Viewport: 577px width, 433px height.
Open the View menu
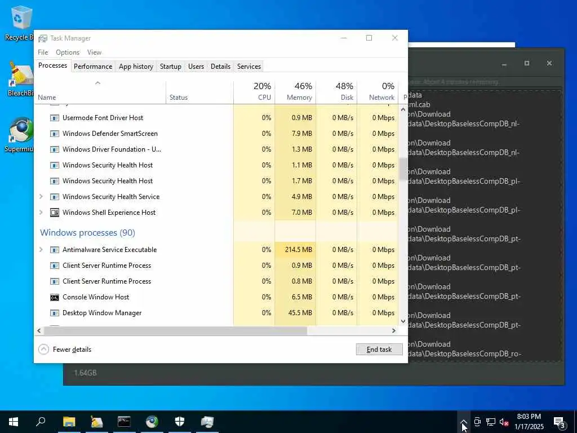(94, 52)
